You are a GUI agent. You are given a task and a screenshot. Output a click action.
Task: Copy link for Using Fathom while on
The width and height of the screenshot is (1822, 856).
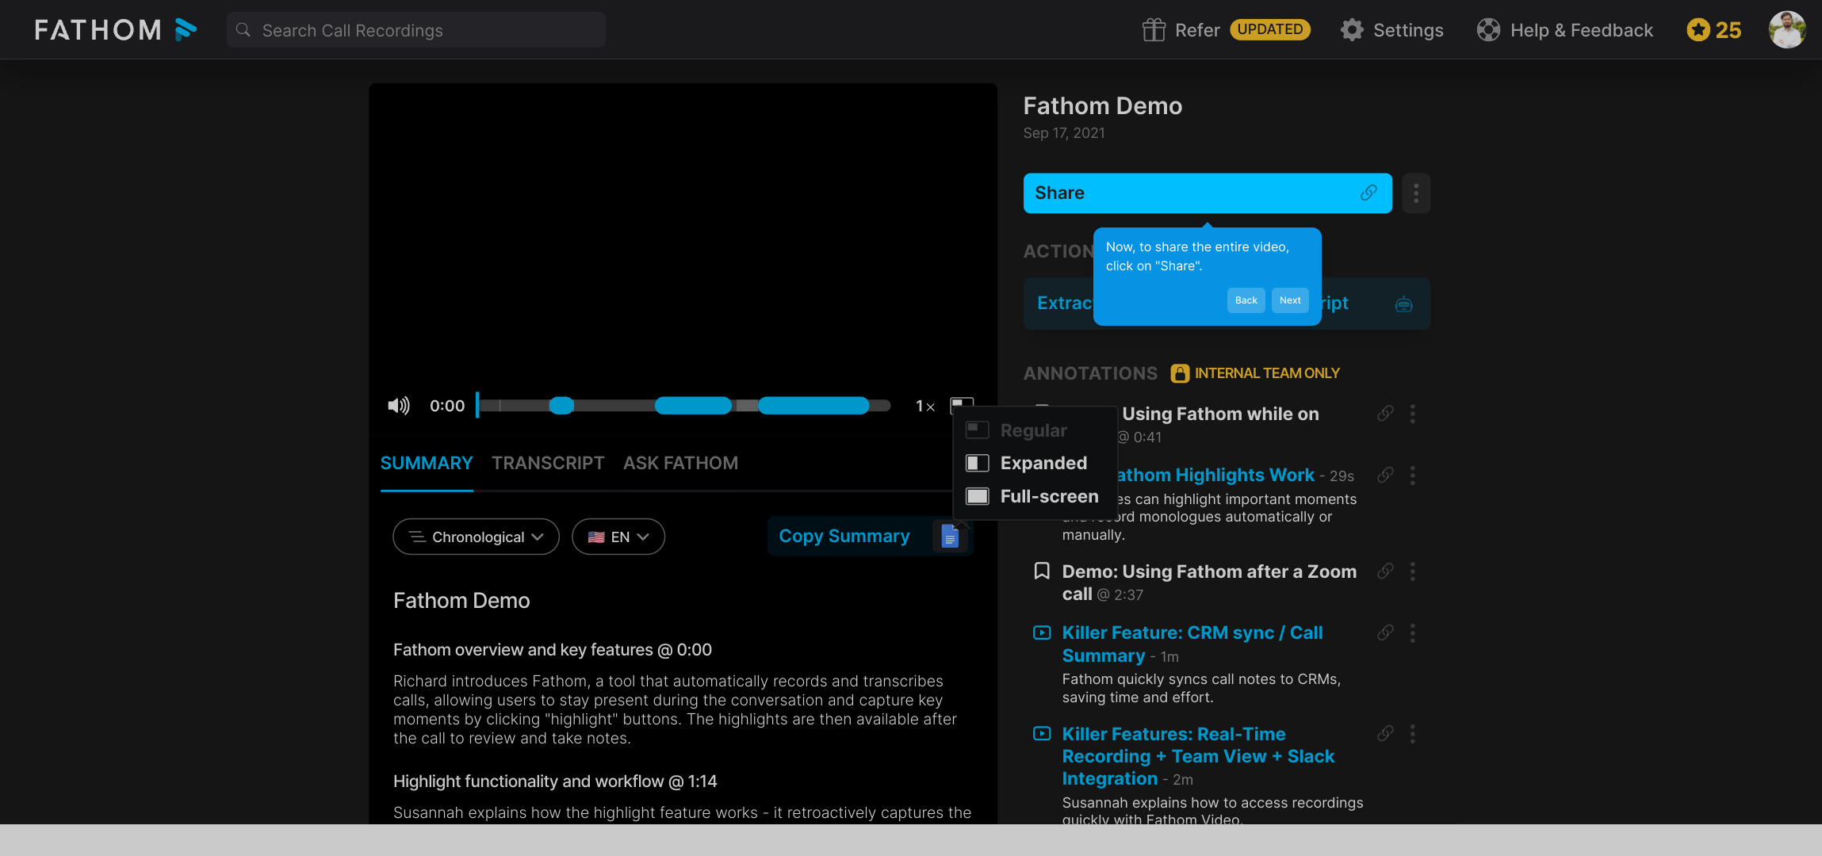pyautogui.click(x=1385, y=414)
